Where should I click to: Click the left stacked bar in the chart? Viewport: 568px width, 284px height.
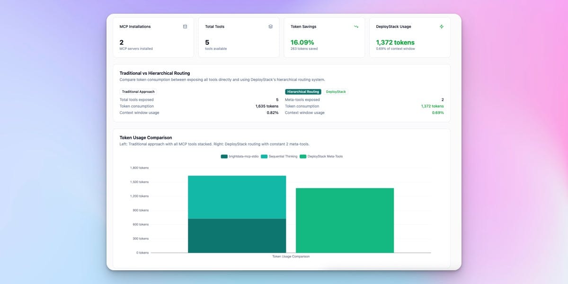click(x=237, y=213)
